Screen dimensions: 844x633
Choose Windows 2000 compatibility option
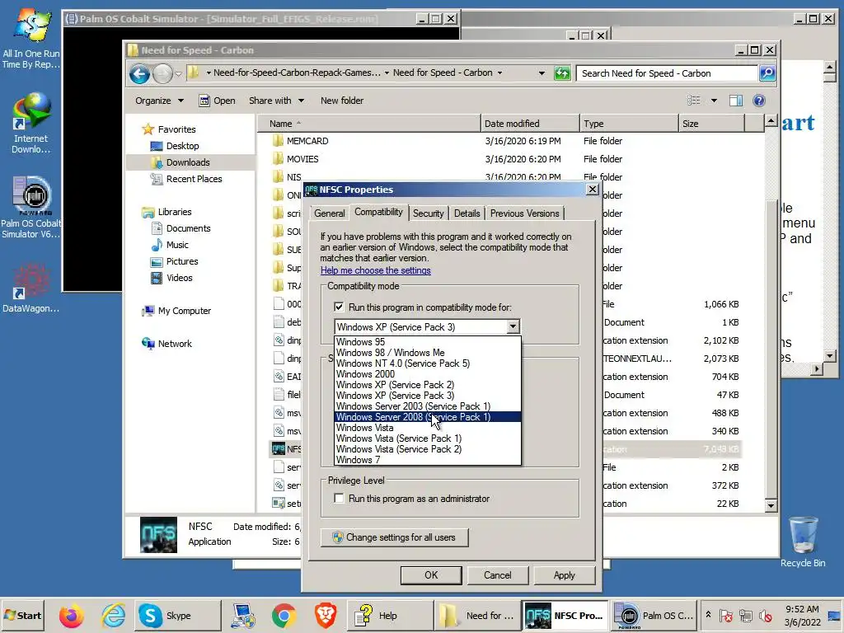(428, 374)
